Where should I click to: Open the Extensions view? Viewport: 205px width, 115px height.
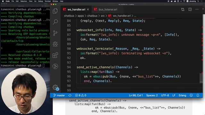click(55, 55)
